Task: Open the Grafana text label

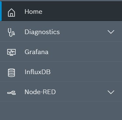Action: (37, 52)
